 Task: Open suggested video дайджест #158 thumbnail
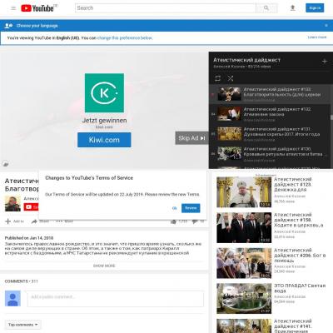pos(244,227)
